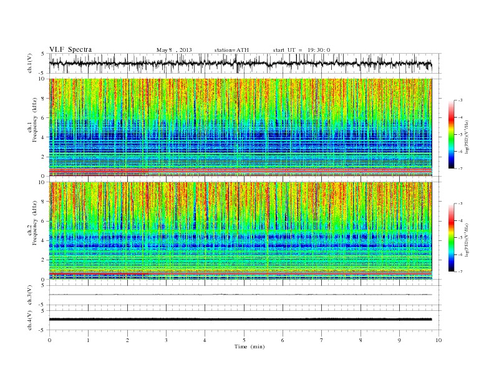This screenshot has height=382, width=494.
Task: Click the ch.4 thick black signal trace
Action: click(x=240, y=320)
